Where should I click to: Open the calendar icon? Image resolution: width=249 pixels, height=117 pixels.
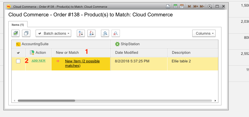pyautogui.click(x=182, y=6)
